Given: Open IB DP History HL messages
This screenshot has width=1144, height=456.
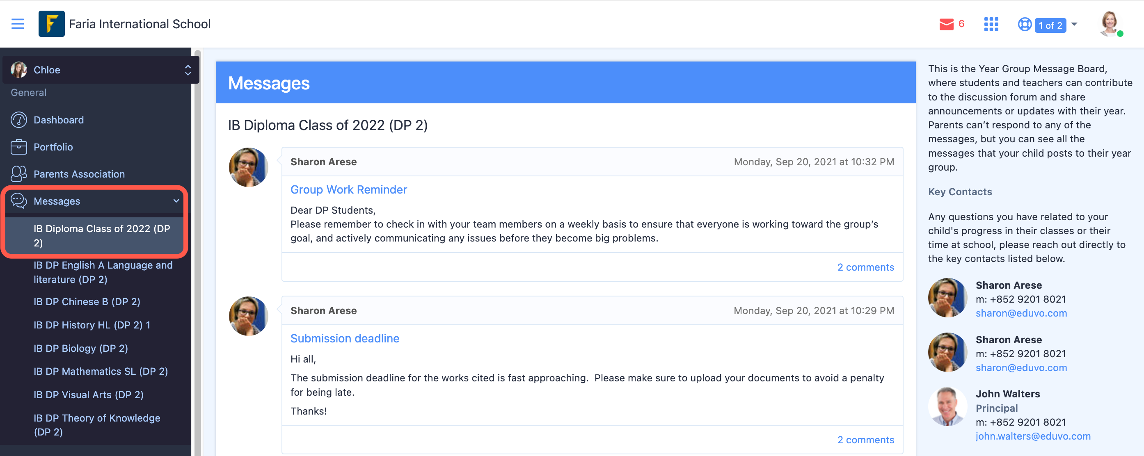Looking at the screenshot, I should click(92, 326).
